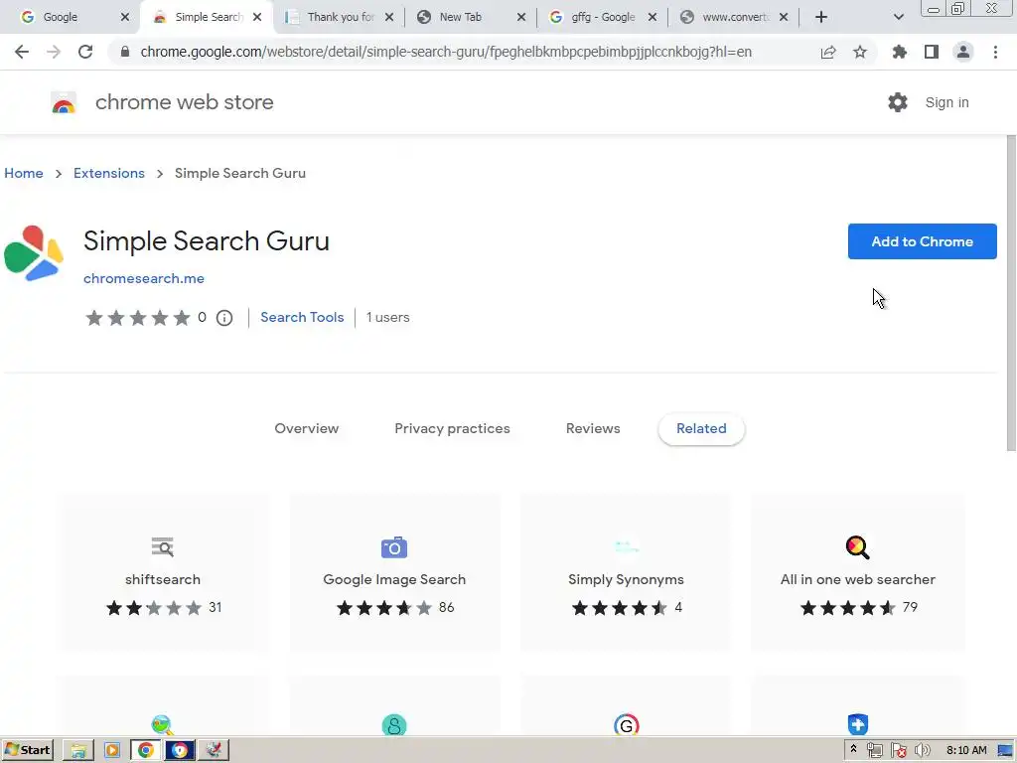This screenshot has height=763, width=1017.
Task: Close the New Tab tab
Action: pyautogui.click(x=520, y=17)
